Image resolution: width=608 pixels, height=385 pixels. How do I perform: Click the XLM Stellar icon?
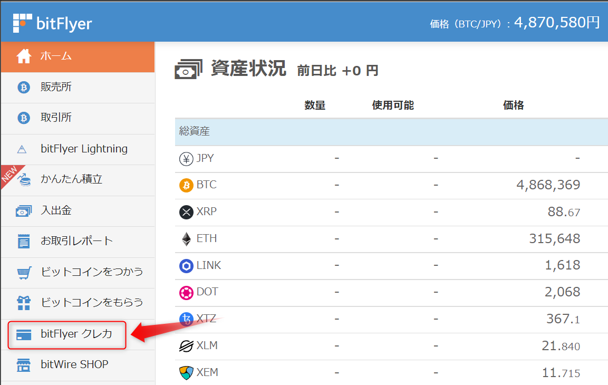[186, 346]
